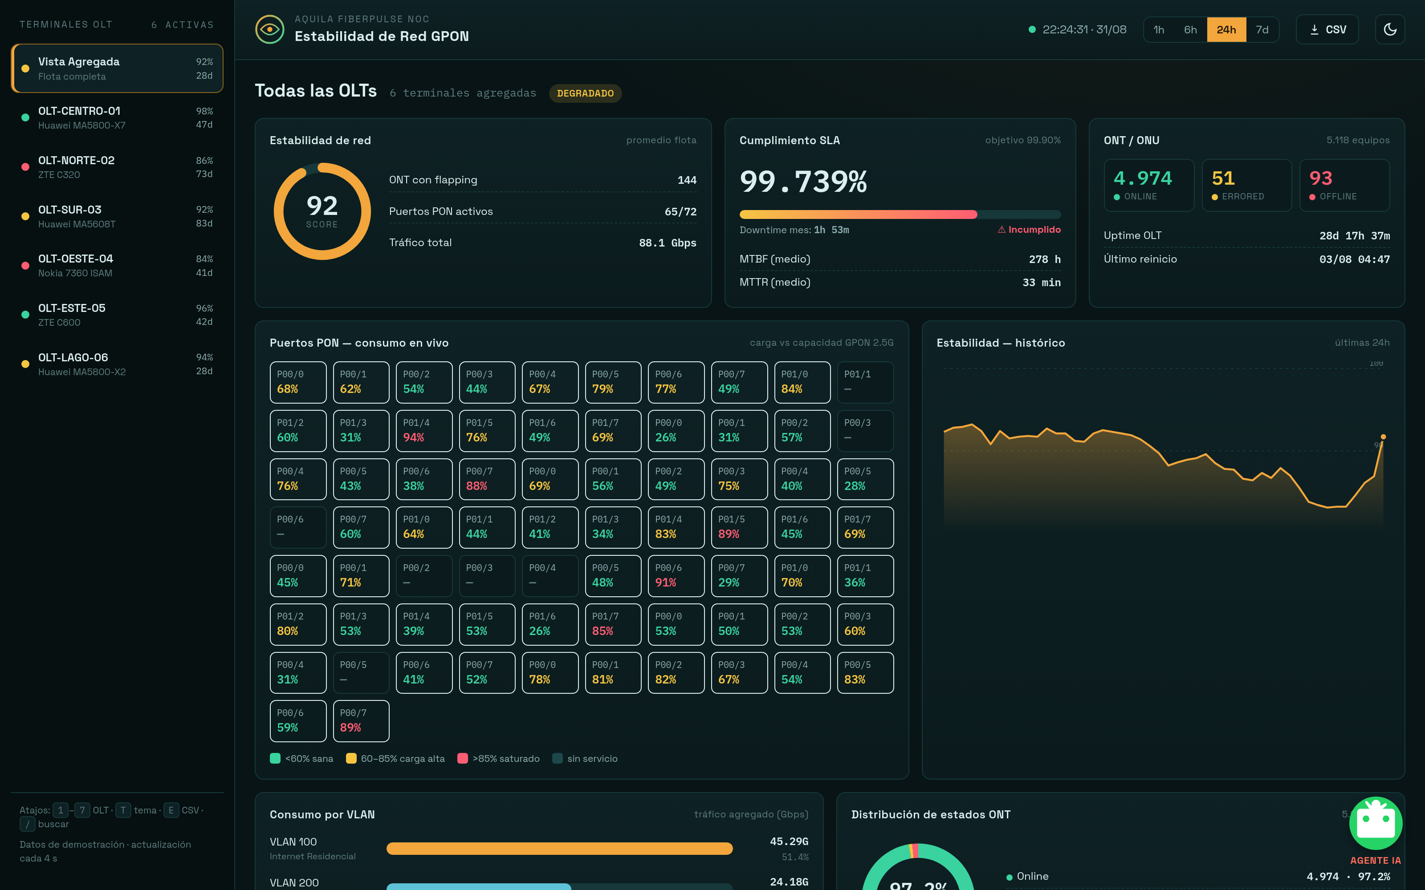Select PON port P00/6 at 59%
Viewport: 1425px width, 890px height.
click(298, 721)
